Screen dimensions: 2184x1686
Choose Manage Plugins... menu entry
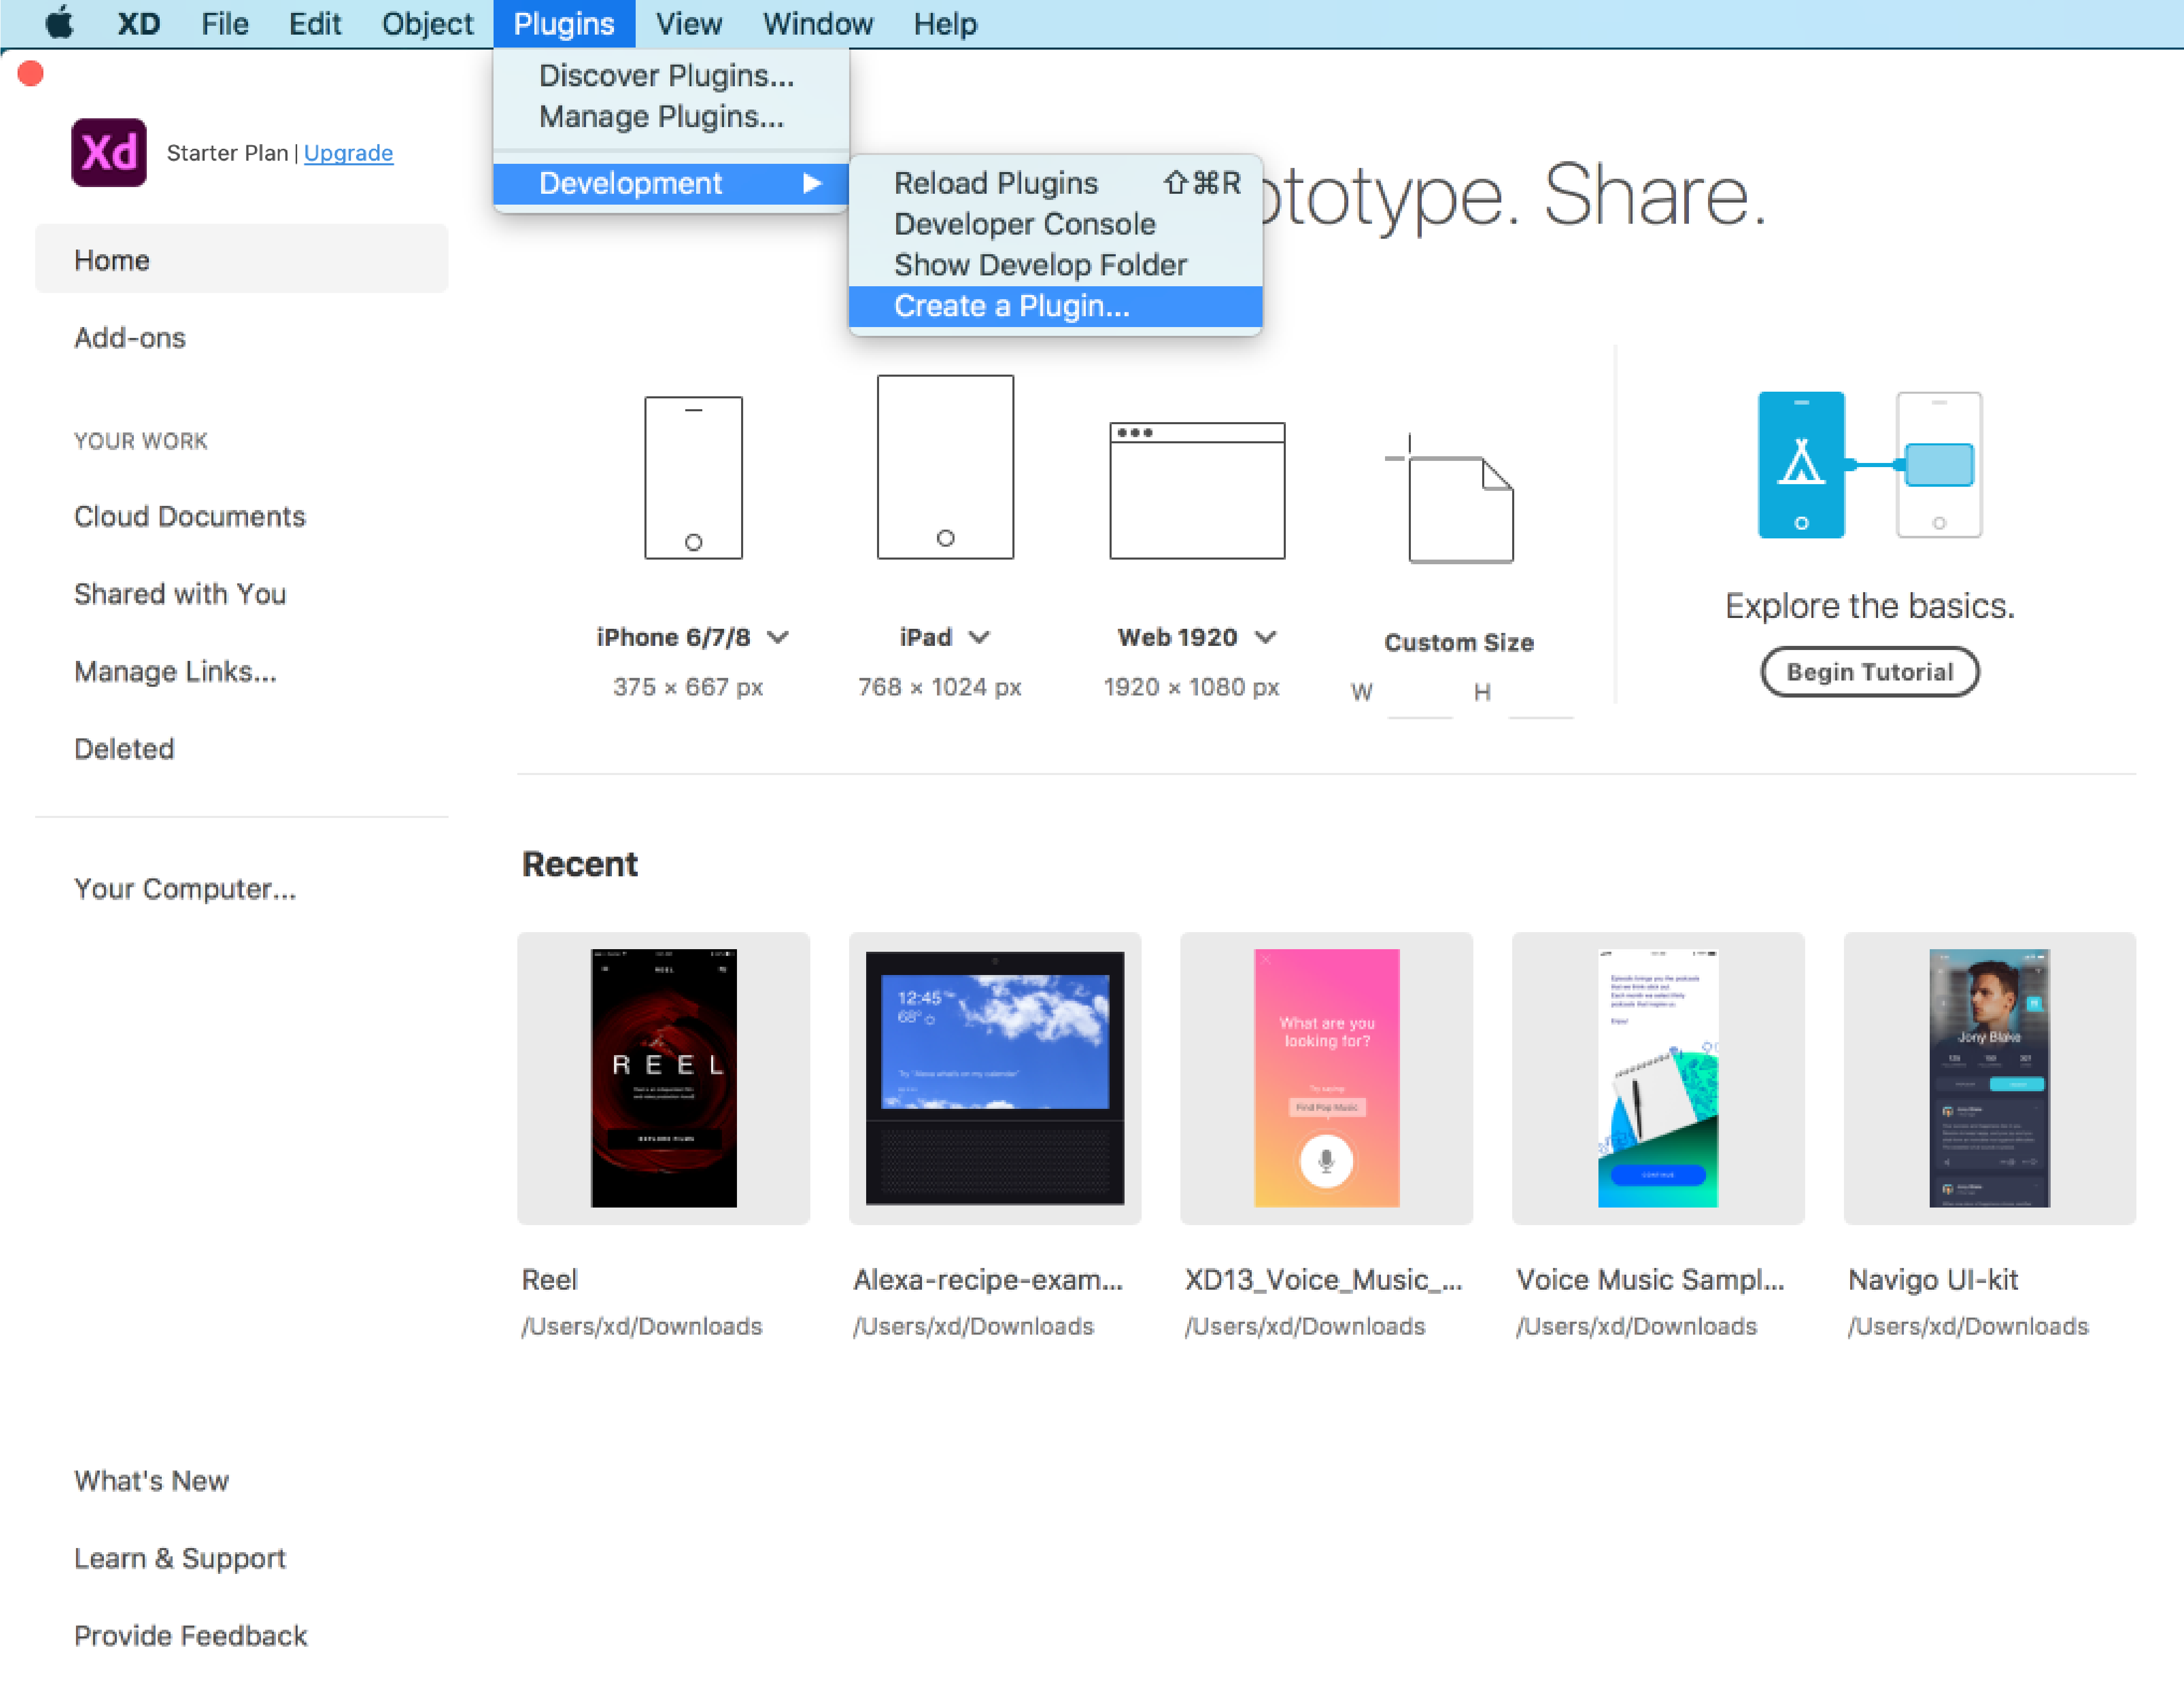pyautogui.click(x=671, y=116)
